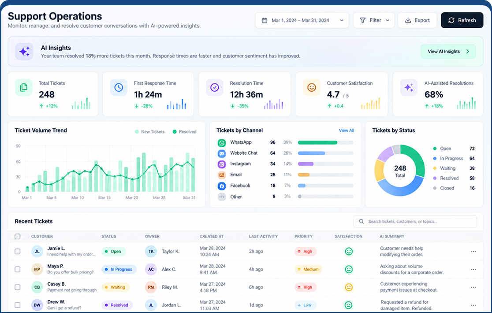The image size is (492, 313).
Task: Sort by the CREATED AT column header
Action: coord(212,236)
